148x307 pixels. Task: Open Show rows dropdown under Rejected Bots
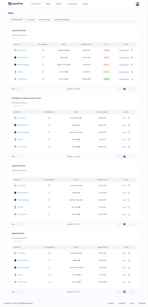click(20, 292)
